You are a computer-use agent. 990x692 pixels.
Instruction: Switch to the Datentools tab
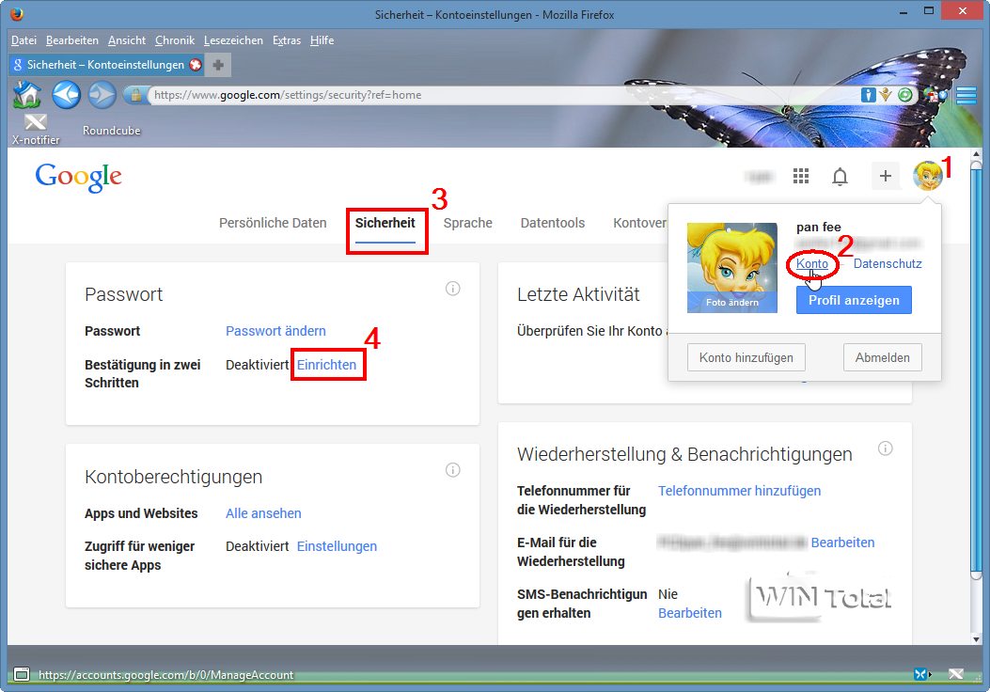pos(553,223)
